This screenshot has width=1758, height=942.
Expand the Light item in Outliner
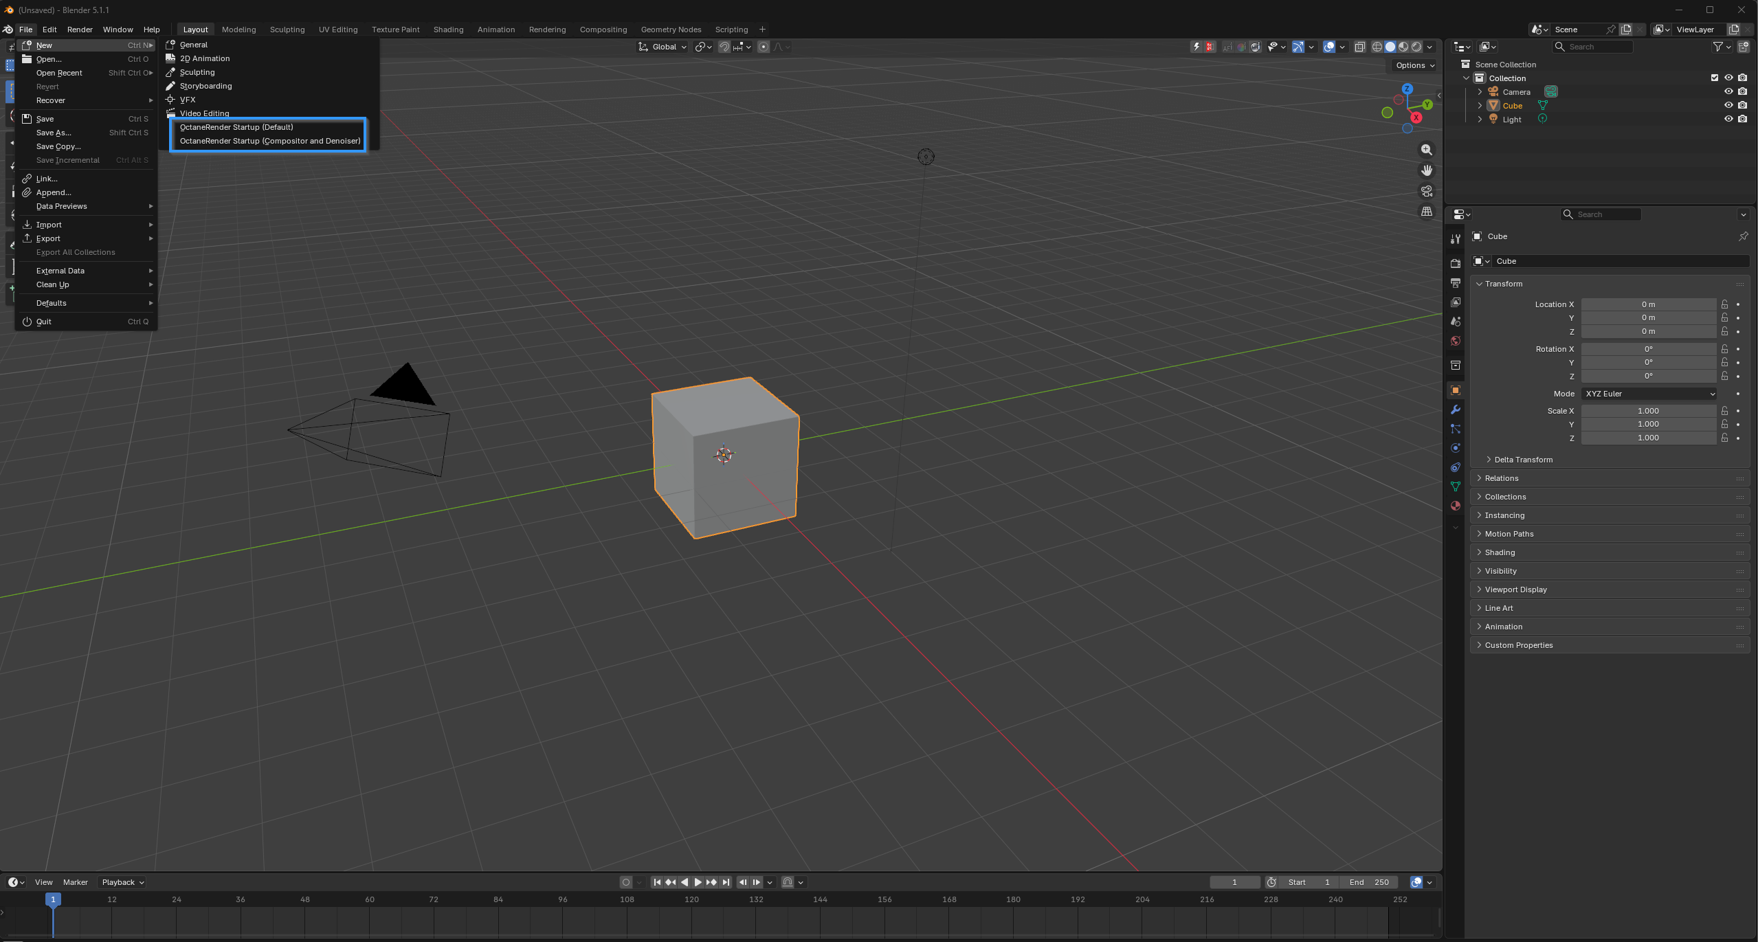click(x=1480, y=119)
